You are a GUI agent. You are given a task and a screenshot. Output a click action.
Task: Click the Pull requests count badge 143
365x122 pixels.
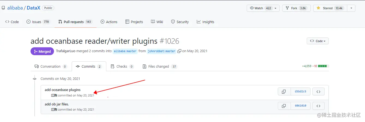click(88, 22)
